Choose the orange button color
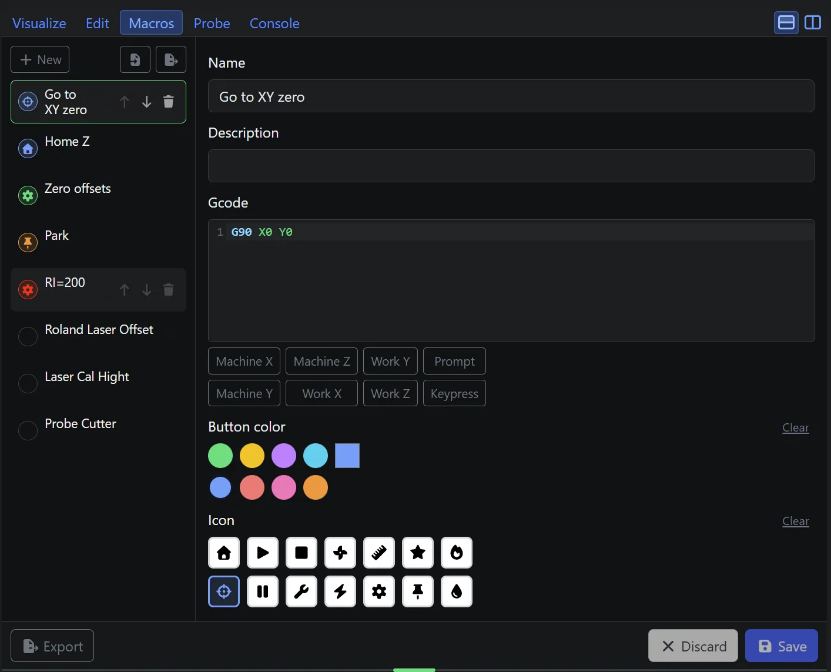This screenshot has width=831, height=672. point(316,487)
